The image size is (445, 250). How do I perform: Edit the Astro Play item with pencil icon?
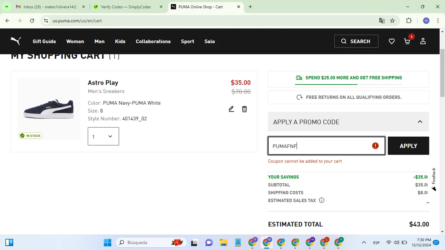tap(231, 109)
